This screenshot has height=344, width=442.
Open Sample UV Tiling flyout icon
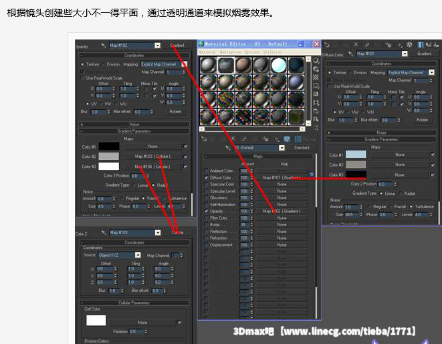coord(316,86)
